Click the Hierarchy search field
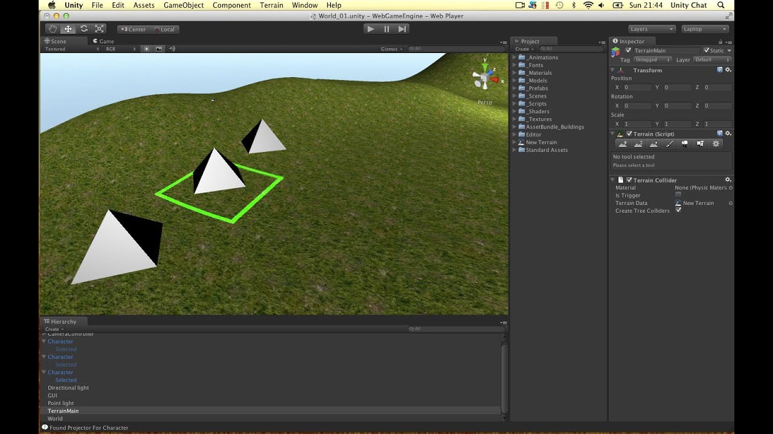Image resolution: width=773 pixels, height=434 pixels. point(455,329)
